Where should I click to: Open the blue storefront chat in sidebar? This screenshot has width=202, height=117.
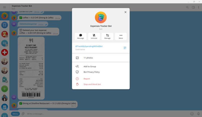[x=5, y=107]
